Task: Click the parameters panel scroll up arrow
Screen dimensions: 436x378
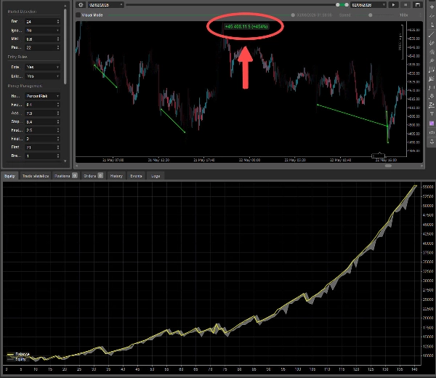Action: (x=65, y=5)
